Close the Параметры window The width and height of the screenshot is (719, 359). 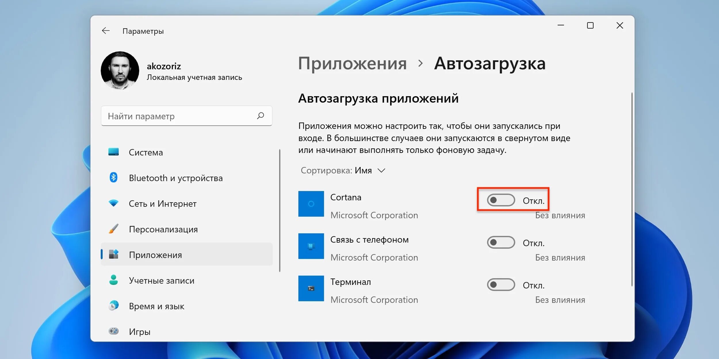620,25
